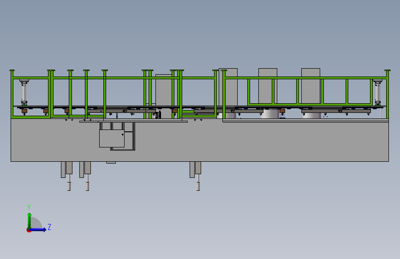Select the large gray machine base block
Image resolution: width=400 pixels, height=259 pixels.
click(199, 140)
